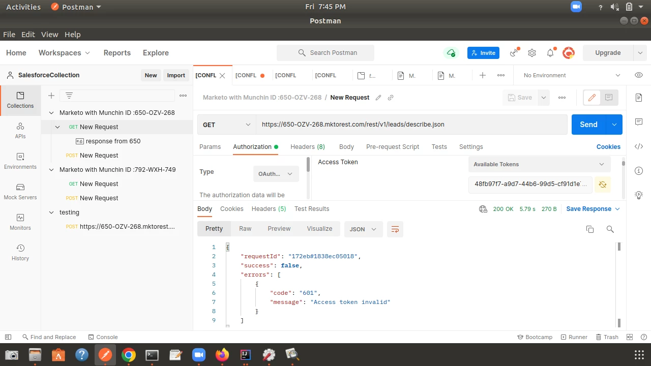Open the Send button dropdown arrow
Screen dimensions: 651x366
click(614, 125)
